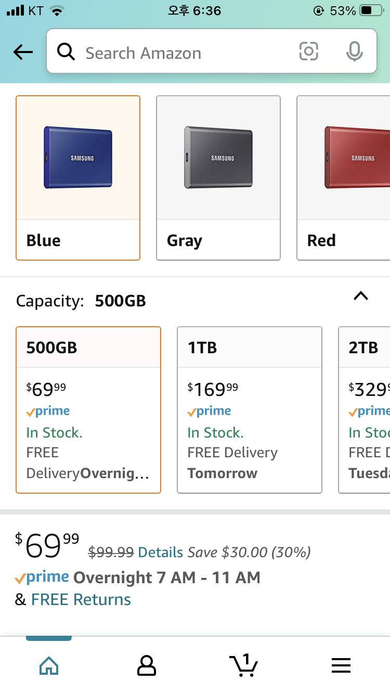Collapse the Capacity section chevron
This screenshot has height=694, width=390.
click(360, 296)
